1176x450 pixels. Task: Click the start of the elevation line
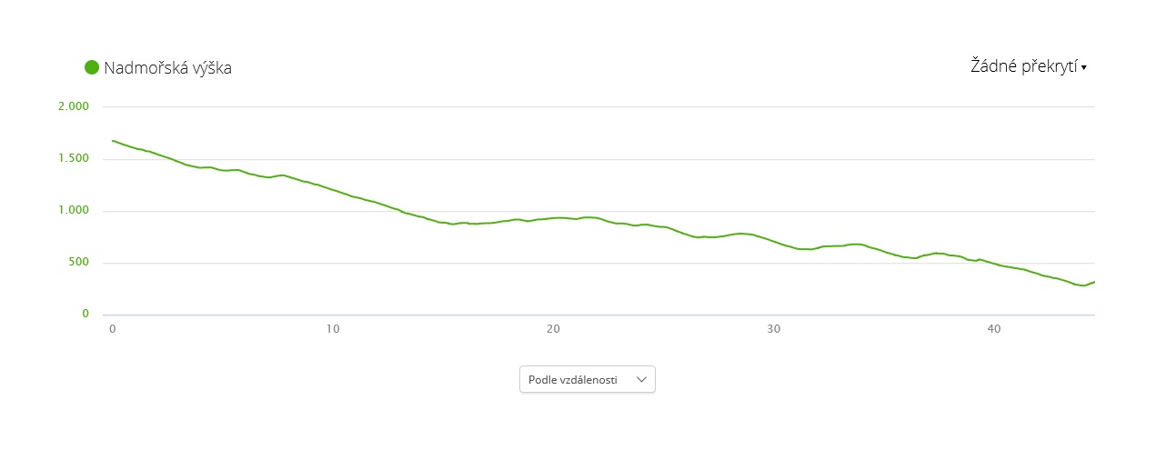113,141
